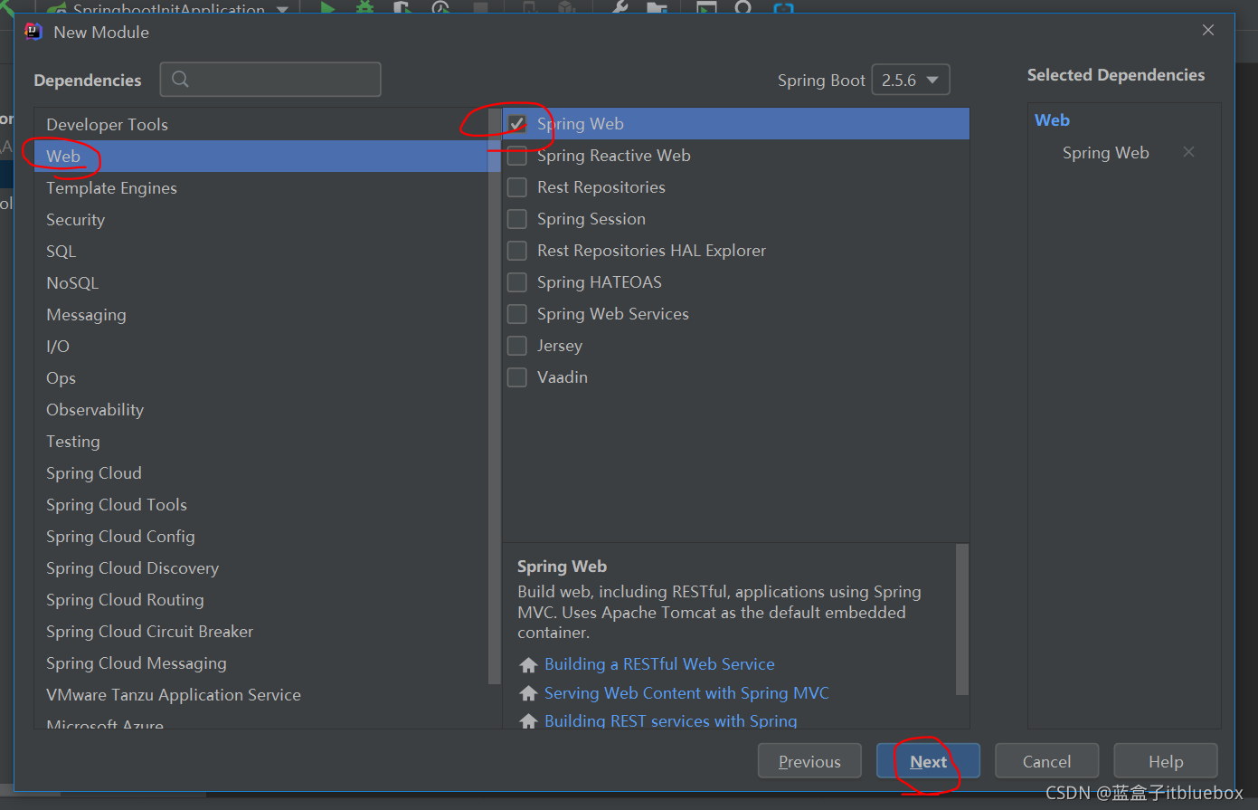Cancel the New Module wizard
Viewport: 1258px width, 810px height.
coord(1046,761)
